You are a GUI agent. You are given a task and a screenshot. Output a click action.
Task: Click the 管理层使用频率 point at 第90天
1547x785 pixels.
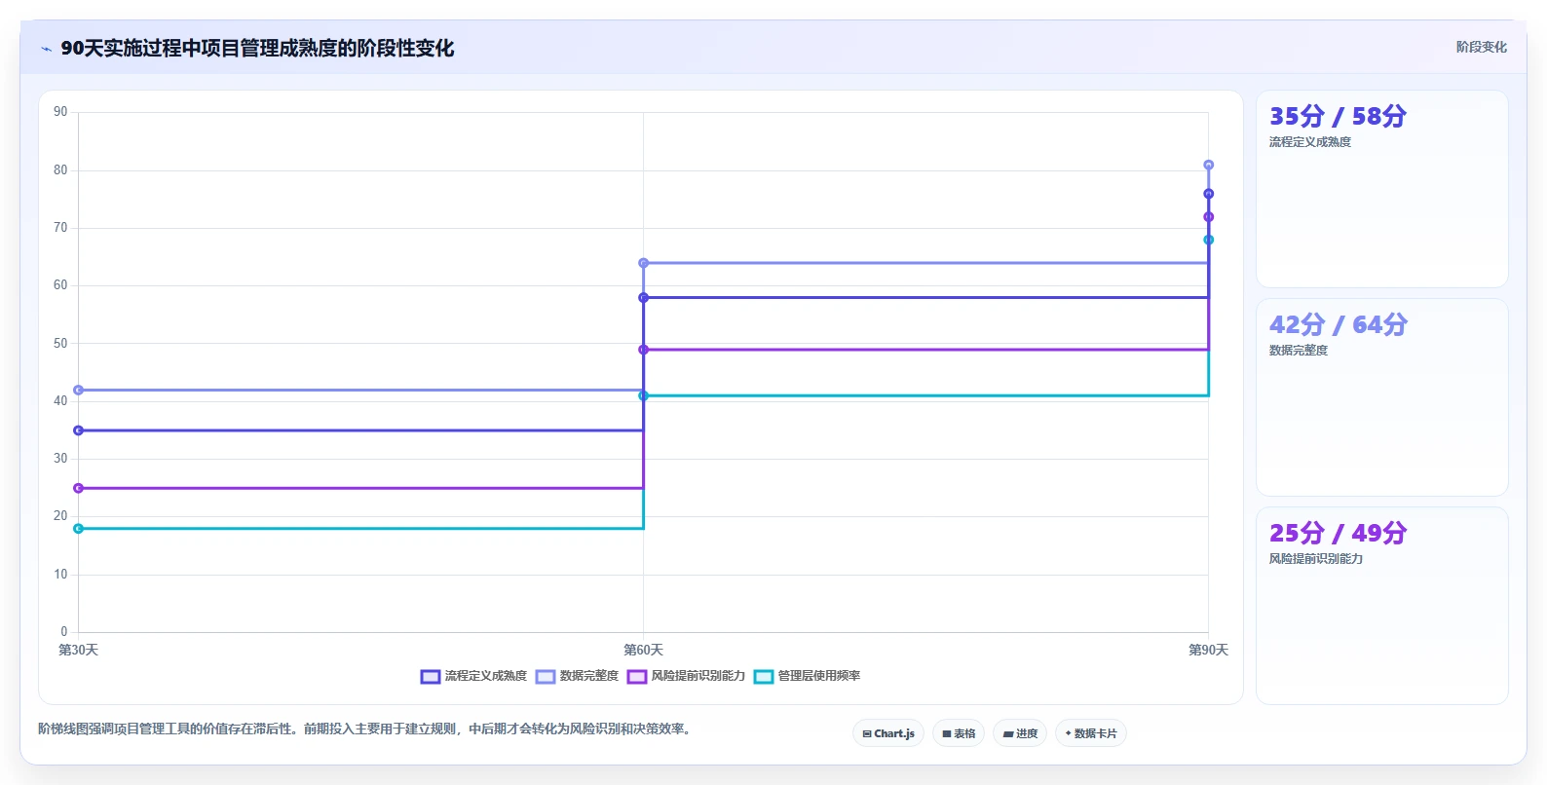tap(1208, 240)
